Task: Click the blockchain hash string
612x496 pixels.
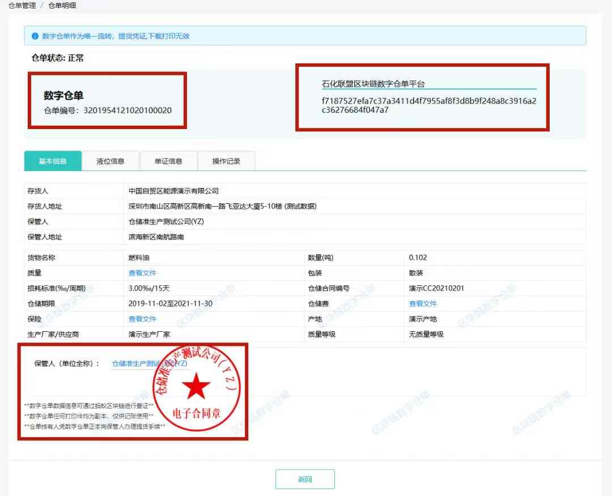Action: pos(428,105)
